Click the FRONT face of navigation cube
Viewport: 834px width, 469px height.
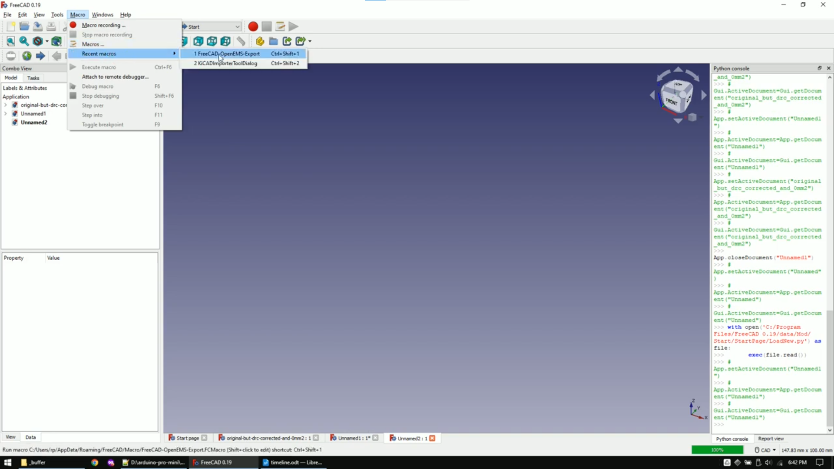click(672, 101)
